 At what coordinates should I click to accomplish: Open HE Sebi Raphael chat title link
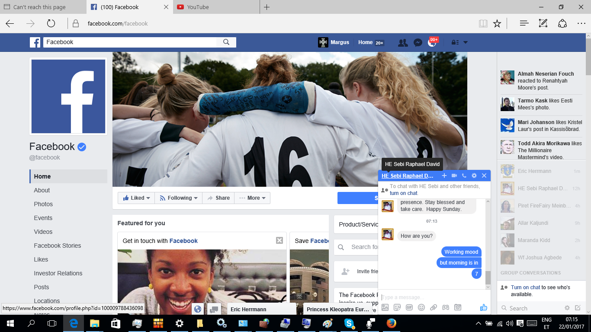(408, 176)
